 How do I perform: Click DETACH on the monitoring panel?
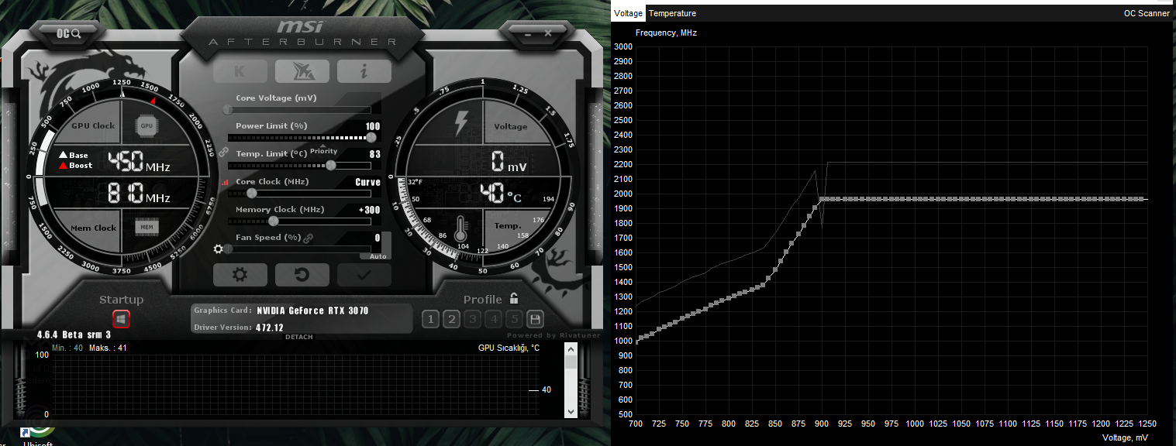point(299,337)
